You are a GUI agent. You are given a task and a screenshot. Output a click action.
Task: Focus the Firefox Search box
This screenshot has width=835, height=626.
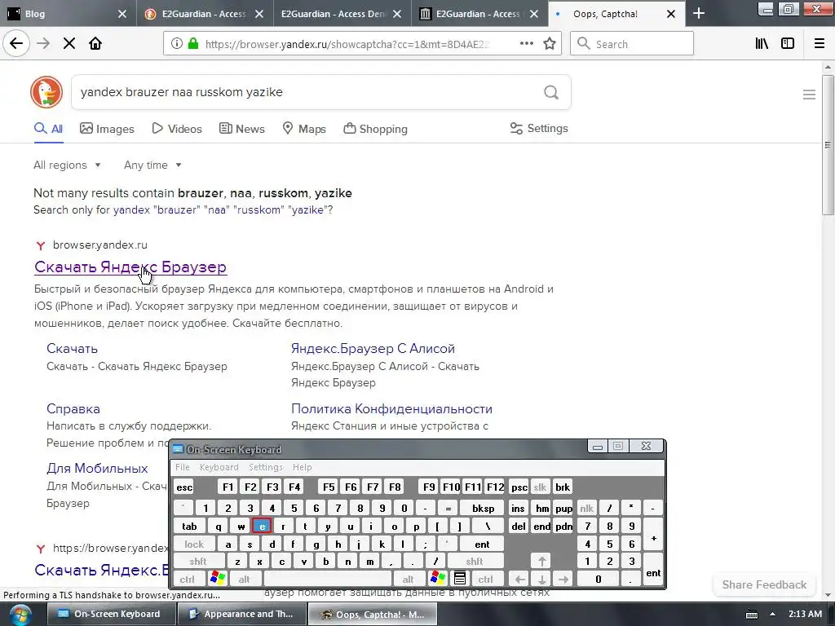pos(632,44)
